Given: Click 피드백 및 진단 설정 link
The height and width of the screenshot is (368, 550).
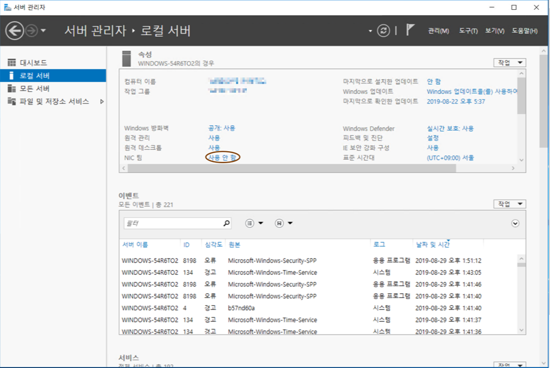Looking at the screenshot, I should (x=433, y=138).
